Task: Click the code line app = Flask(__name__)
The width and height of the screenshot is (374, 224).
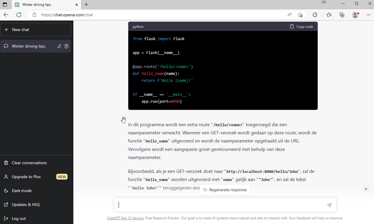Action: point(156,53)
